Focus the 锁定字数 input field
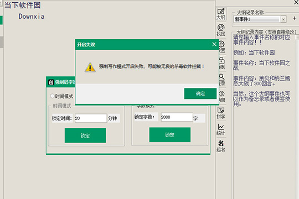 [177, 117]
